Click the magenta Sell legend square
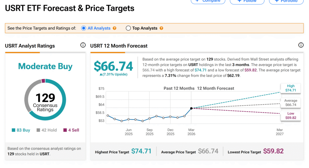The height and width of the screenshot is (168, 309). tap(65, 130)
